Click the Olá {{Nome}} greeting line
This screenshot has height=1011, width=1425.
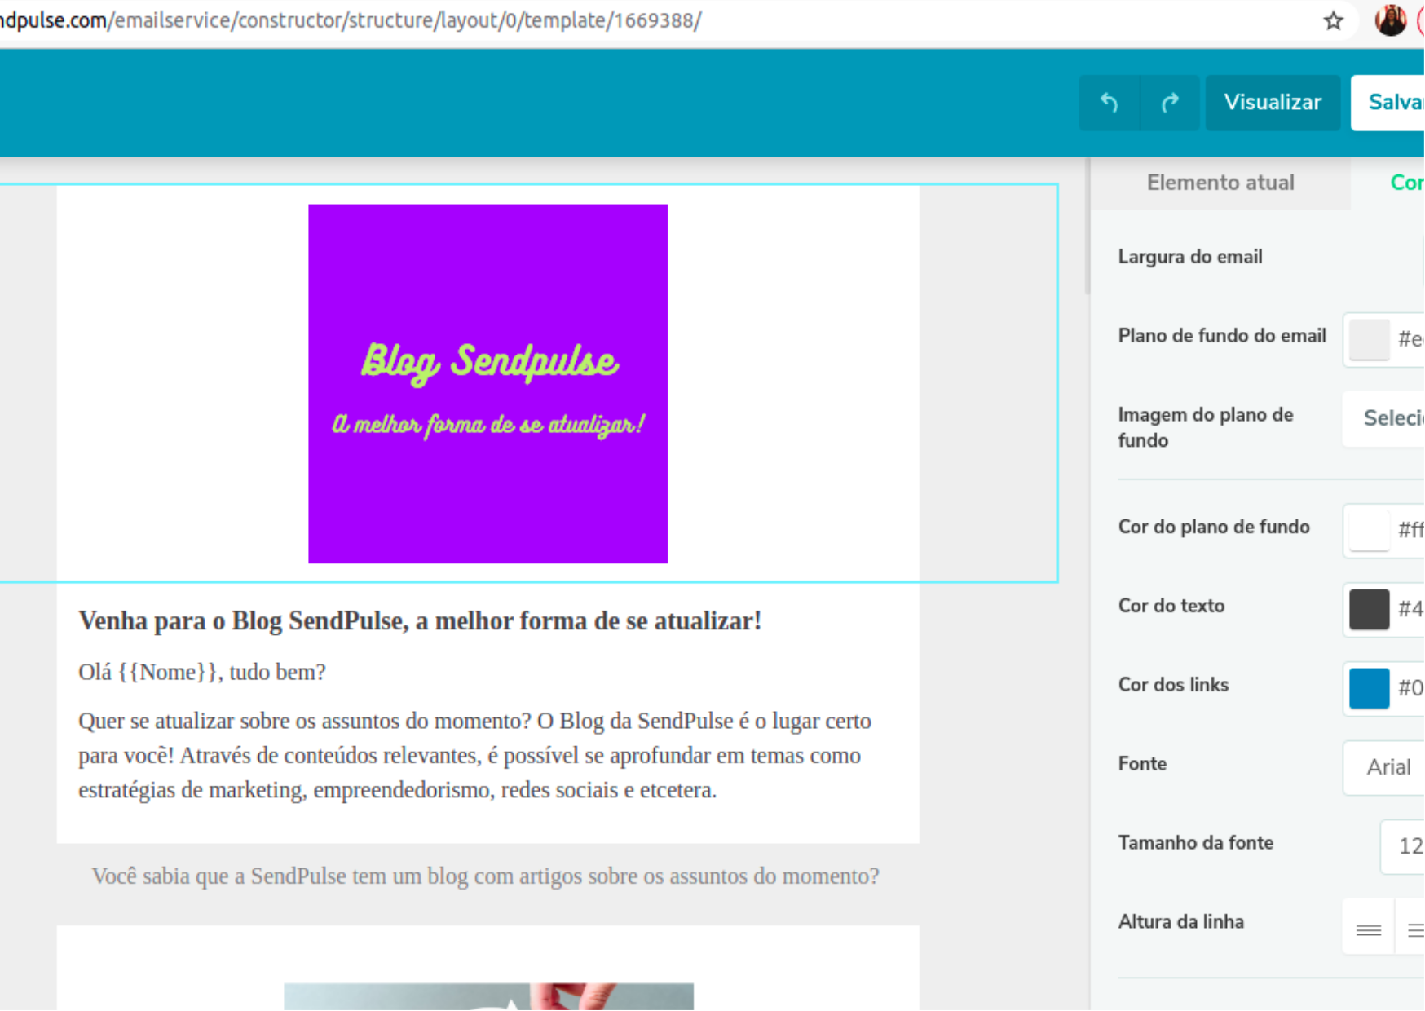click(201, 673)
